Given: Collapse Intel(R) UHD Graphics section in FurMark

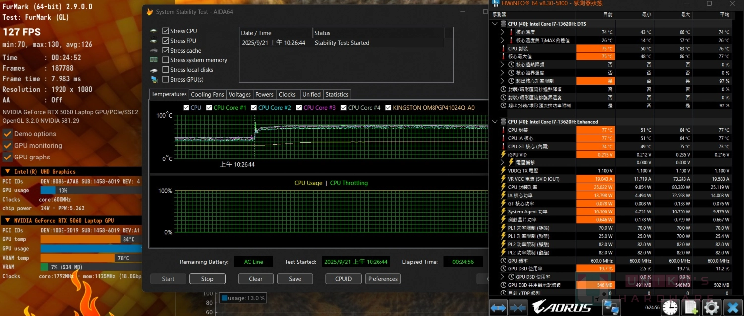Looking at the screenshot, I should click(7, 172).
